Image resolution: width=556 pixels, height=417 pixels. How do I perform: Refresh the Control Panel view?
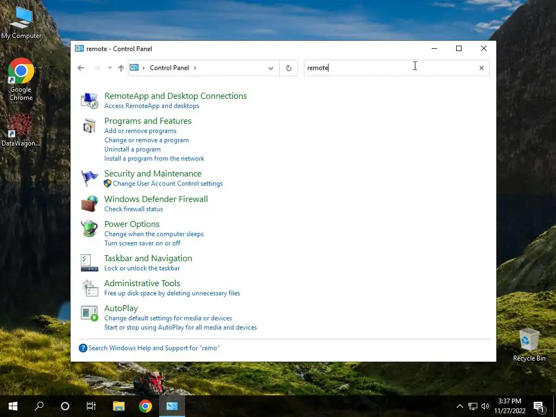click(289, 68)
